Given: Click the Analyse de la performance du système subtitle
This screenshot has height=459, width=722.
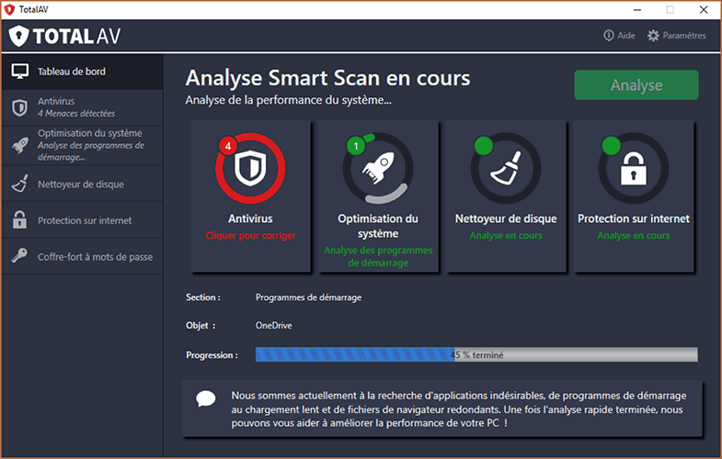Looking at the screenshot, I should [288, 100].
